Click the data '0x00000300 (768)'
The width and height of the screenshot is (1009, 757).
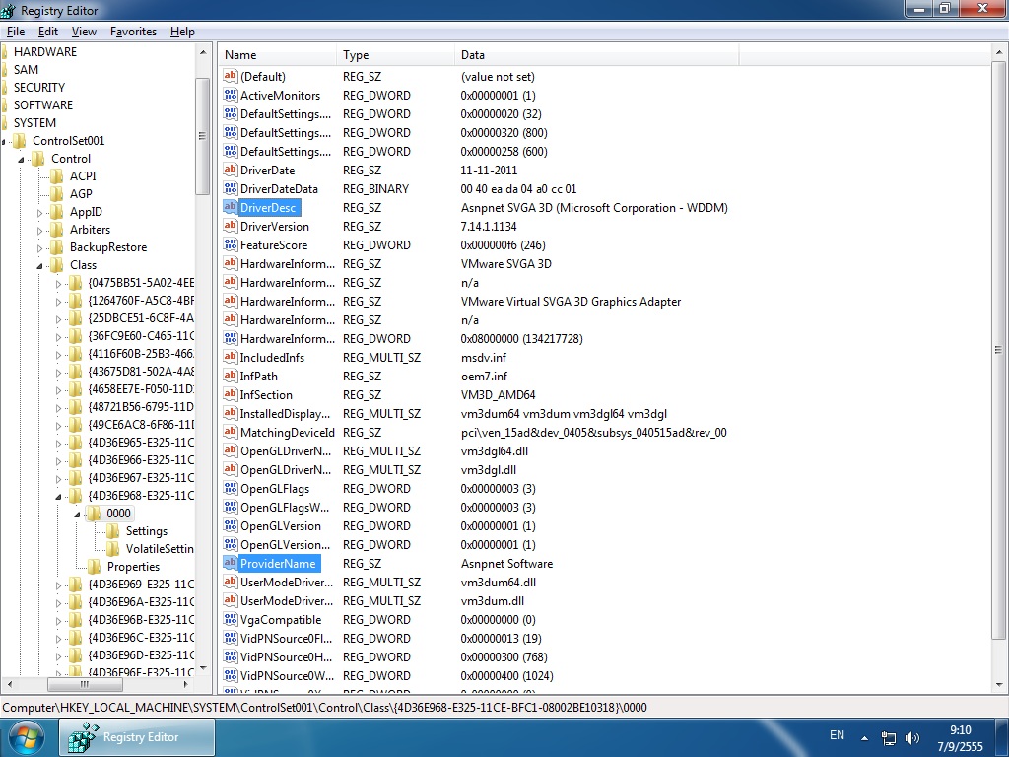click(x=504, y=657)
